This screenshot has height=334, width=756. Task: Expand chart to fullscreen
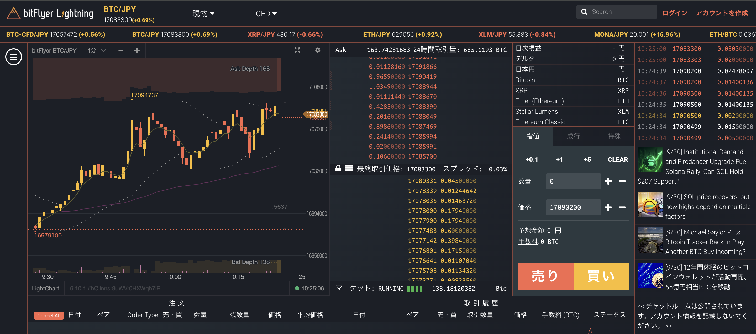coord(297,50)
